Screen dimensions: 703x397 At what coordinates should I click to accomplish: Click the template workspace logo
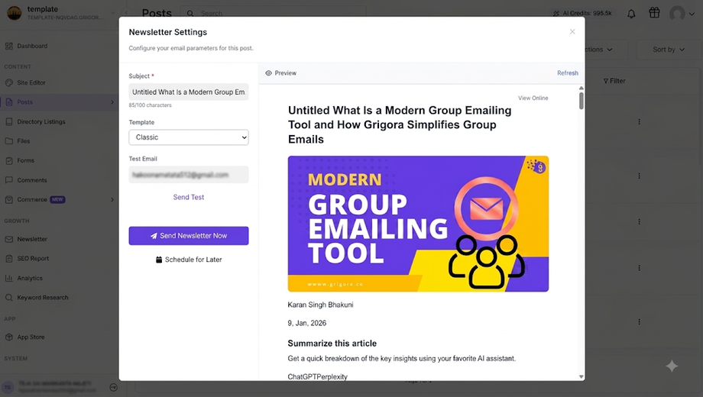[15, 13]
